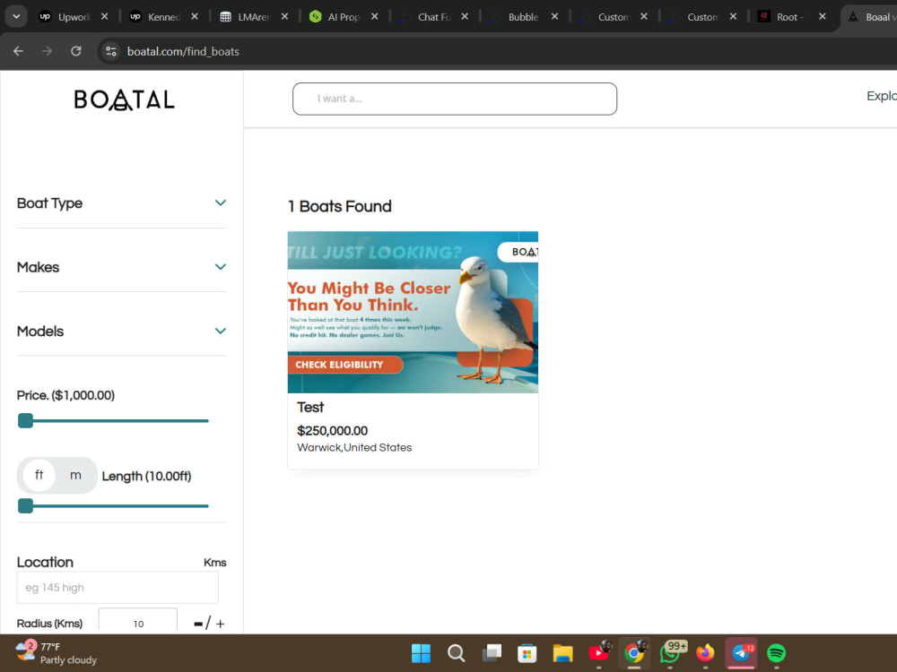Click the '1 Boats Found' heading
Screen dimensions: 897x672
pyautogui.click(x=340, y=206)
